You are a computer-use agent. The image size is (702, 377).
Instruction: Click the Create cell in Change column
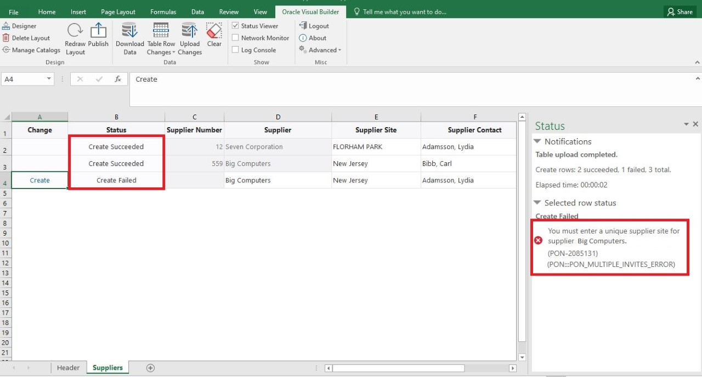click(39, 180)
